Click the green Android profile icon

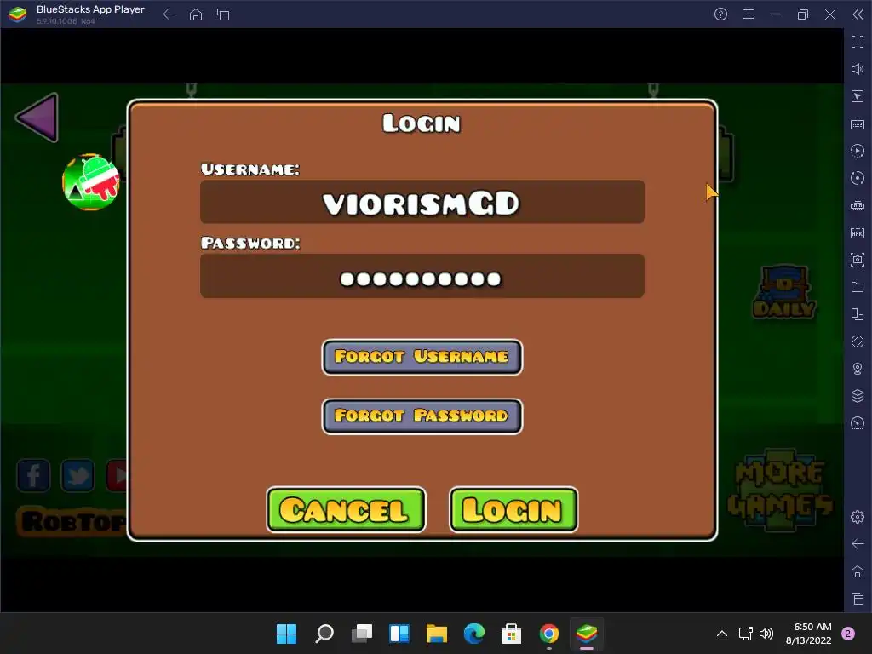[x=90, y=182]
